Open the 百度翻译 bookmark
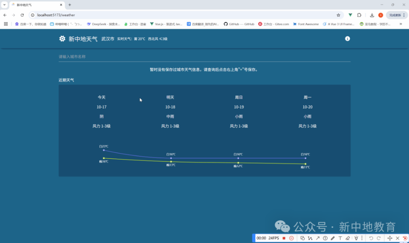Viewport: 409px width, 243px height. click(203, 24)
